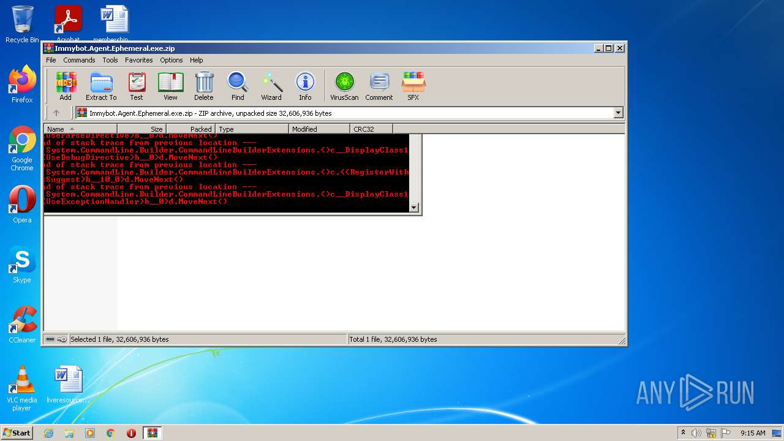Click console window scroll down arrow
Viewport: 784px width, 441px height.
pyautogui.click(x=414, y=208)
